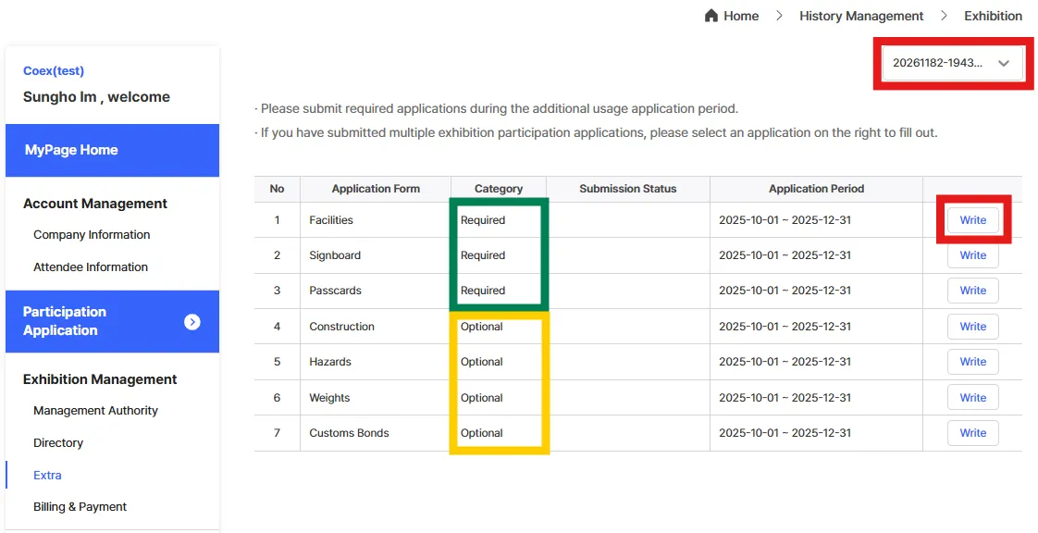Screen dimensions: 1038x533
Task: Click Write for Customs Bonds application
Action: pos(972,433)
